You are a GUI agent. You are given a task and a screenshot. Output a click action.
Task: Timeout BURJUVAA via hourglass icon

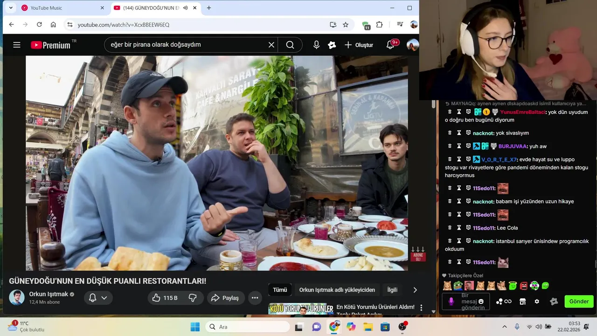[x=459, y=146]
